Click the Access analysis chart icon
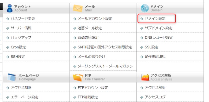 [x=145, y=77]
